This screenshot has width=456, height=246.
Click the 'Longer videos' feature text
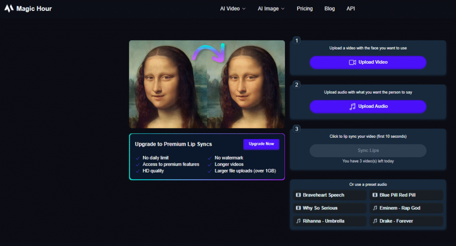[229, 164]
